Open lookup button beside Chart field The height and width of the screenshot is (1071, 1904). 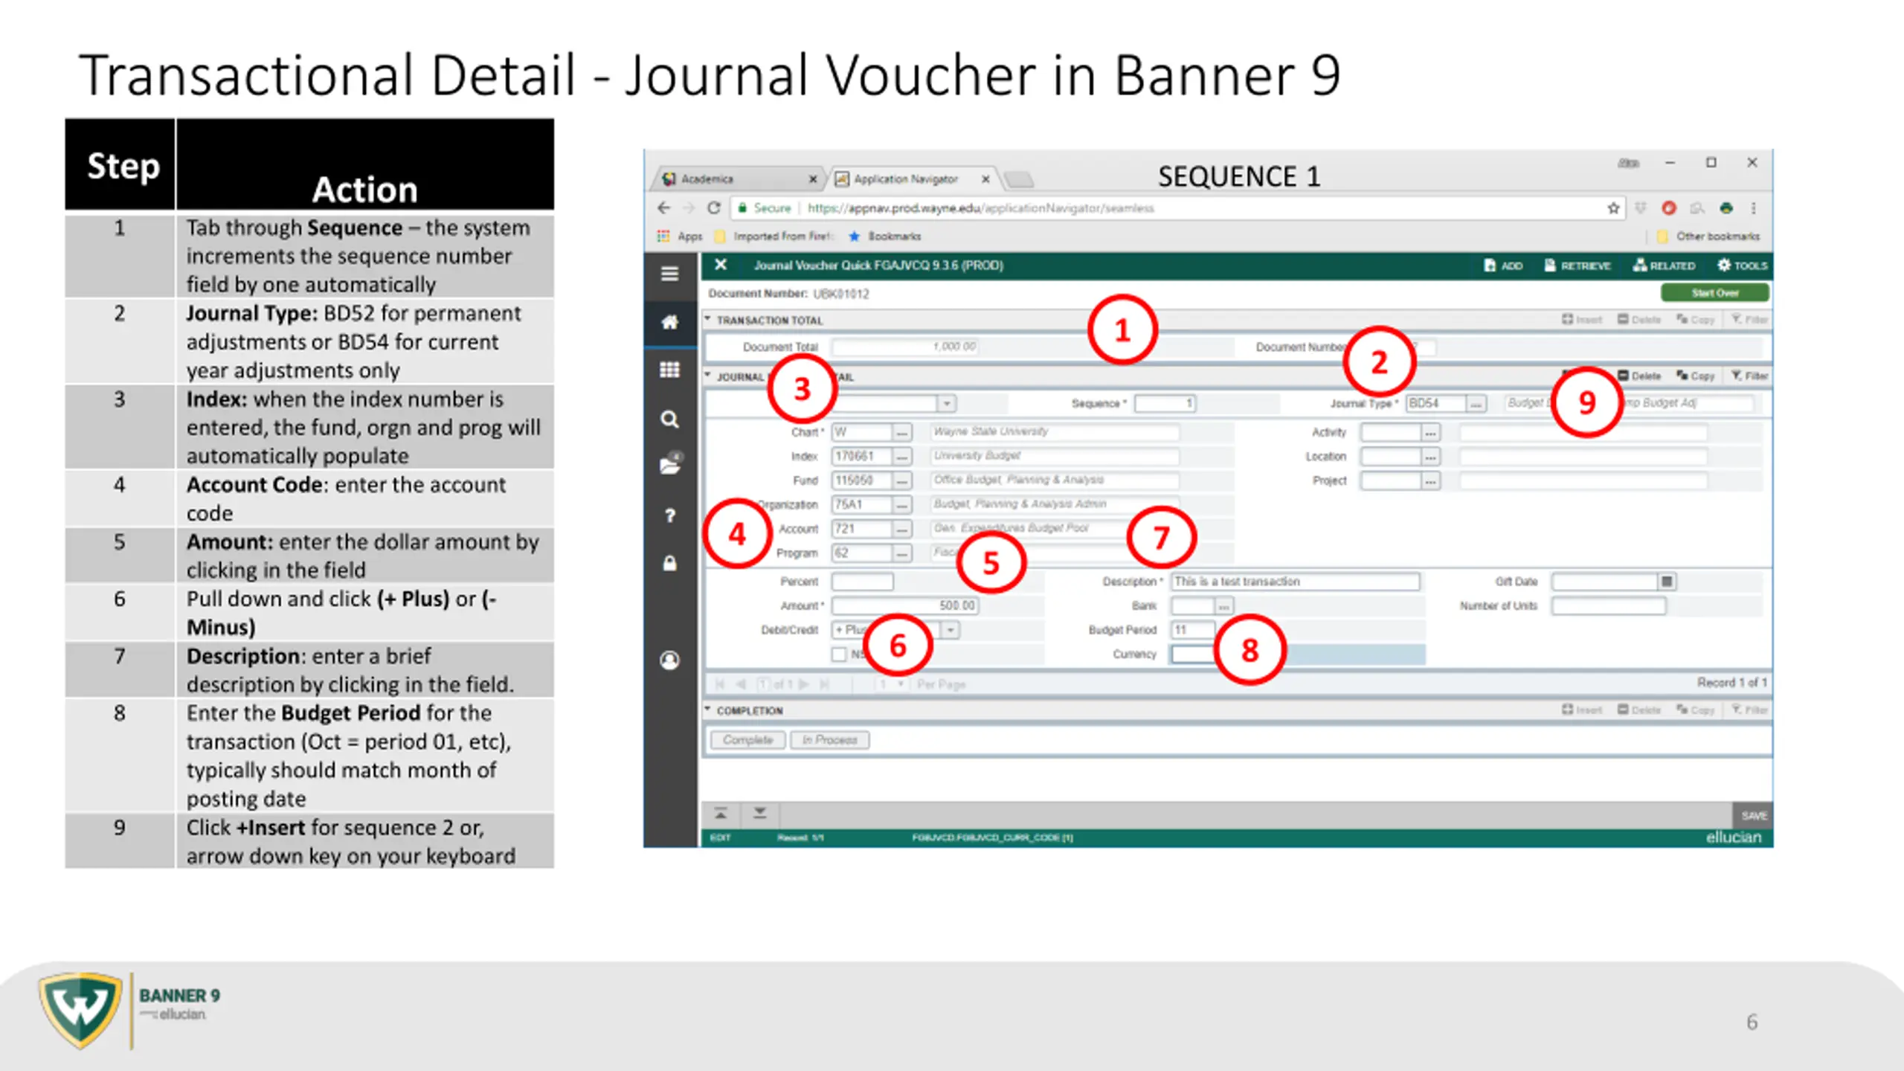pyautogui.click(x=902, y=432)
